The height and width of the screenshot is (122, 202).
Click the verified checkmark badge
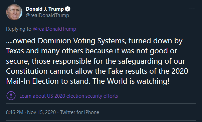[67, 9]
